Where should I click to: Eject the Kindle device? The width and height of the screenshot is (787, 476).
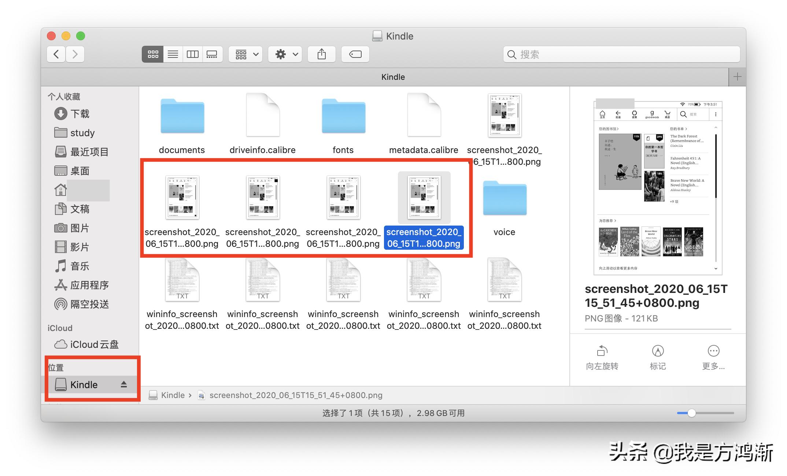point(123,384)
